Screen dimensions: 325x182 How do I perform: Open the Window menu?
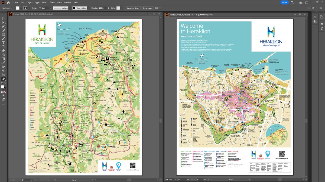click(67, 2)
